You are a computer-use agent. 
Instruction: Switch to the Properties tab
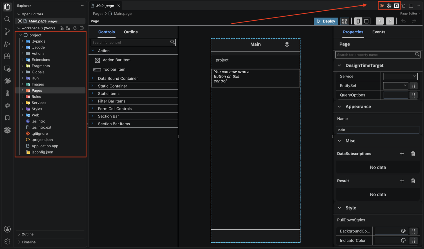(353, 32)
